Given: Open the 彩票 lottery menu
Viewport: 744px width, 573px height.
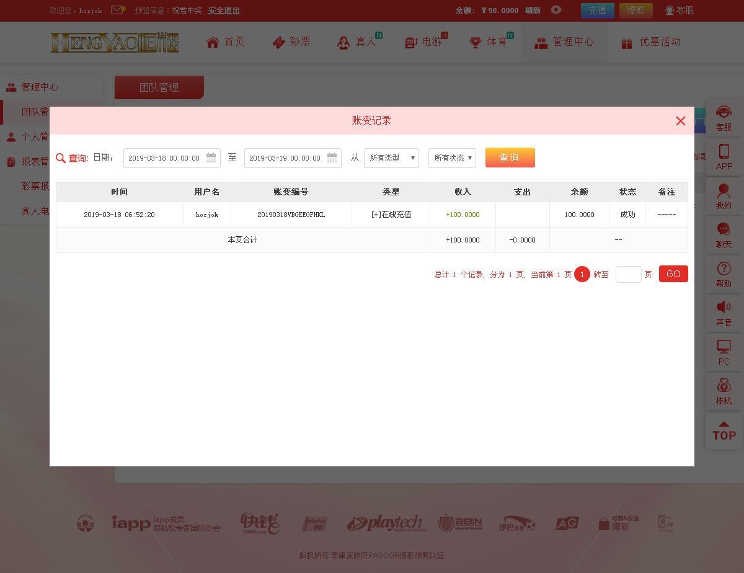Looking at the screenshot, I should click(x=291, y=42).
